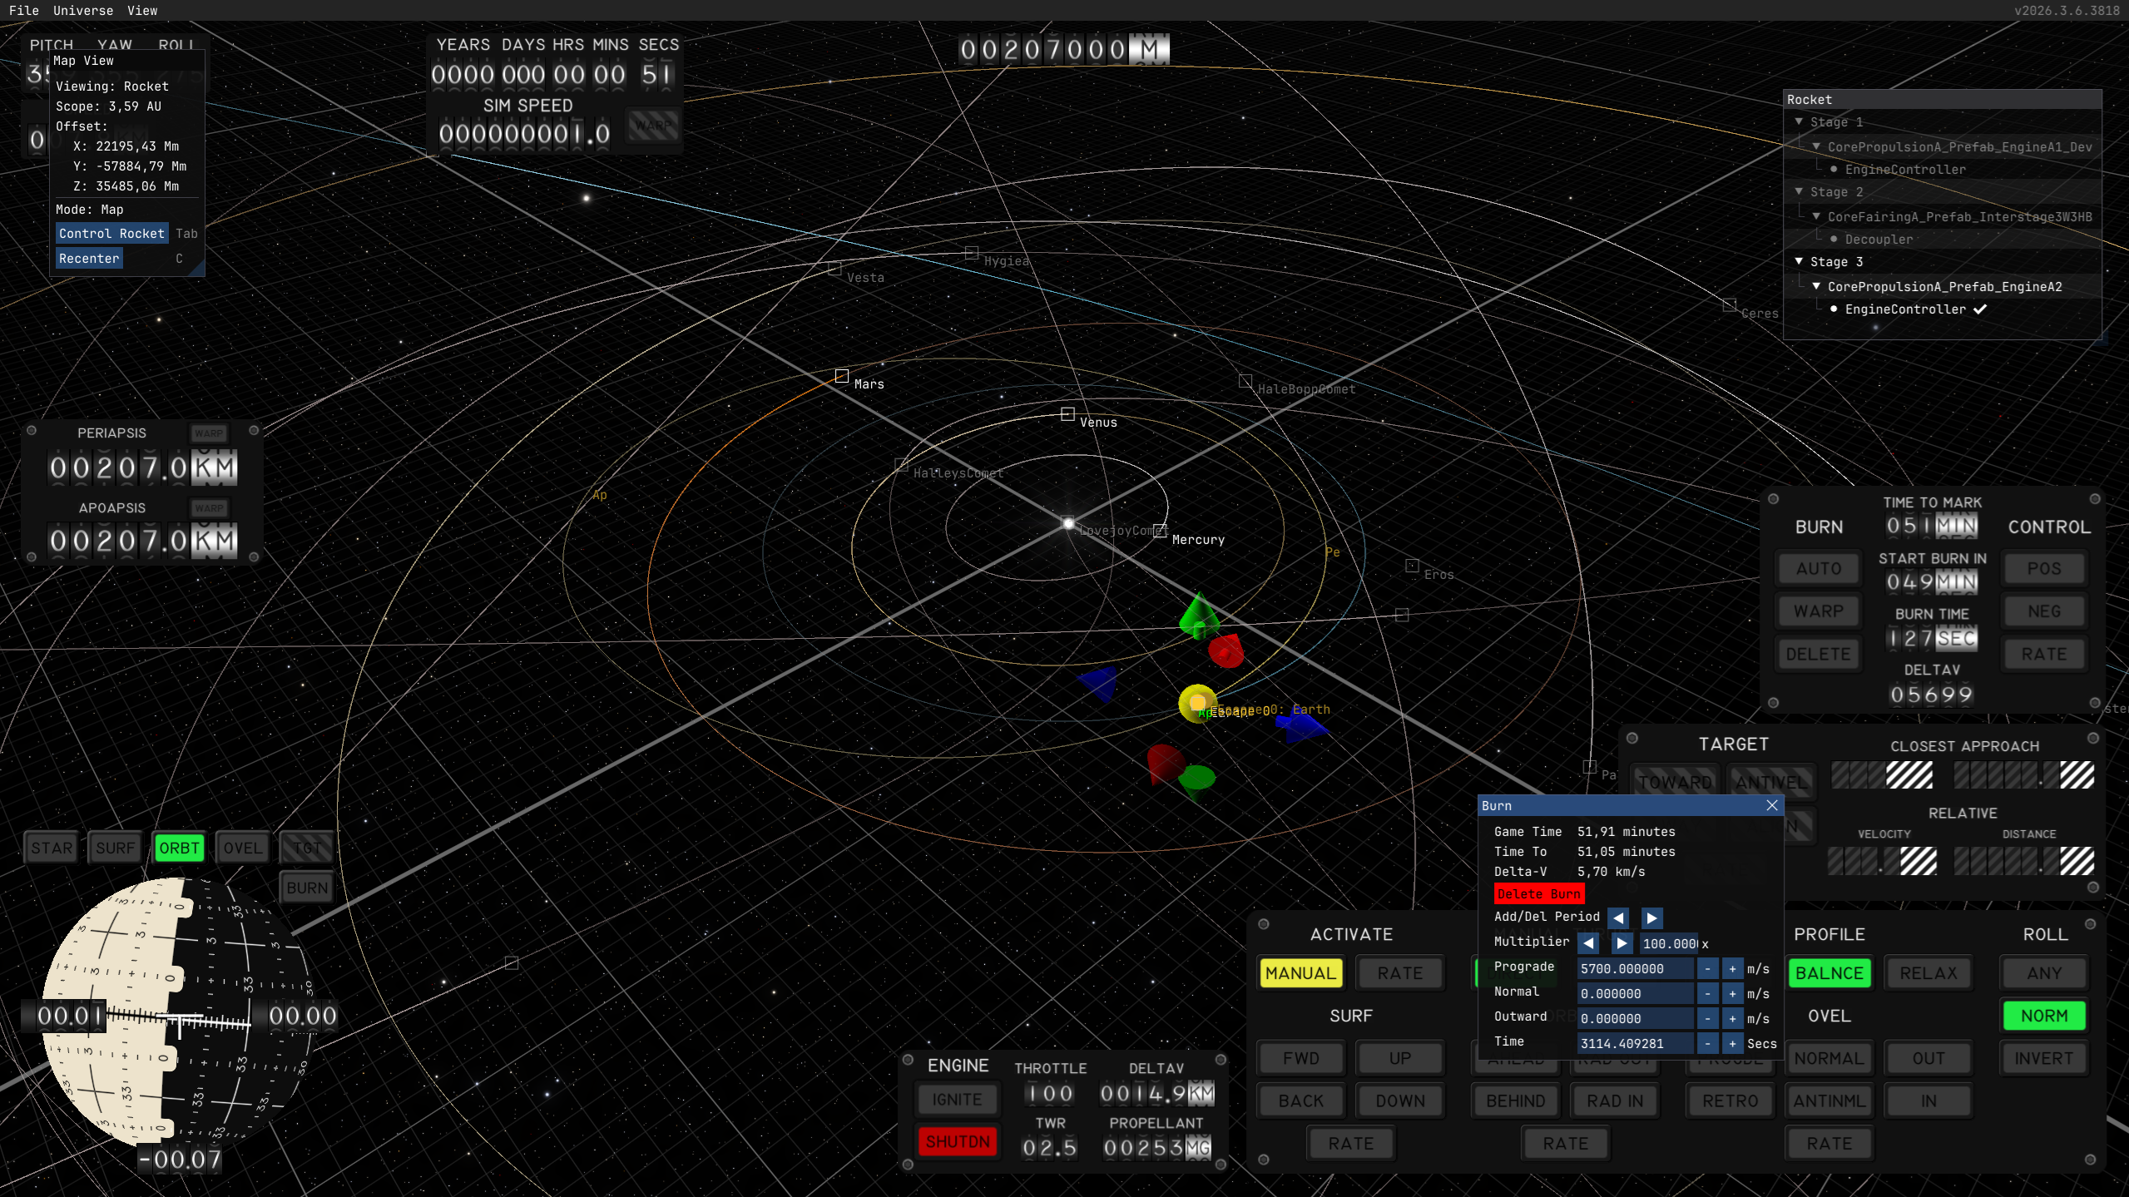Collapse Stage 3 in Rocket tree

pos(1799,261)
